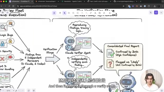
Task: Switch to the pi-mono packages GitHub tab
Action: click(126, 2)
